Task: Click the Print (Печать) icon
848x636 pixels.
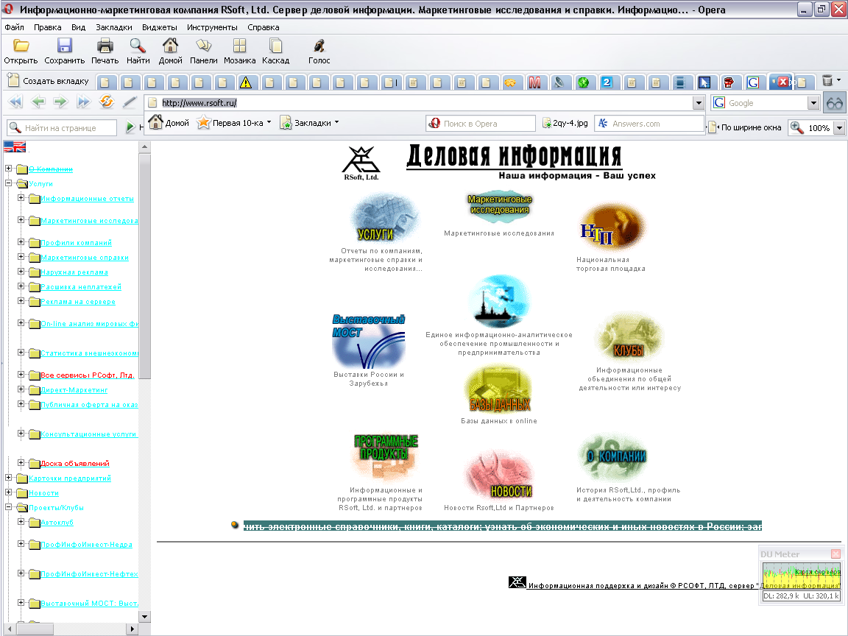Action: tap(105, 46)
